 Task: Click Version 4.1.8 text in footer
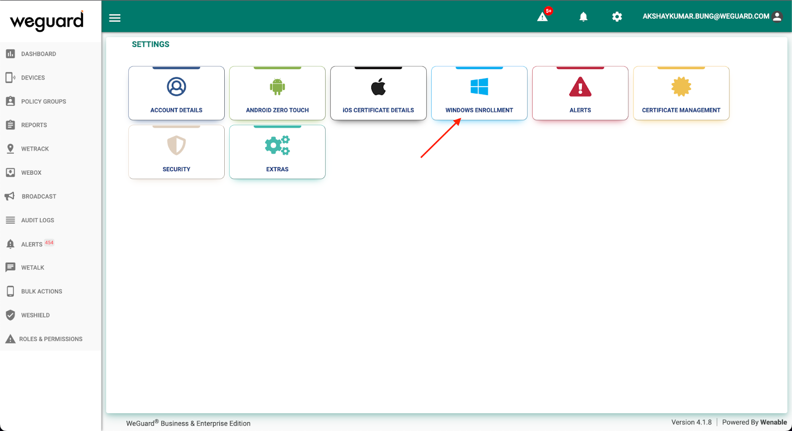tap(692, 422)
